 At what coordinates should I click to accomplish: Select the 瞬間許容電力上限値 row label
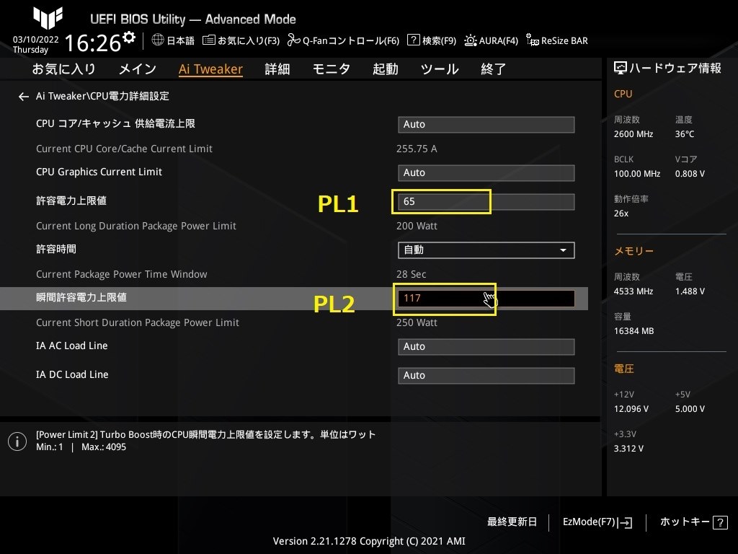(x=81, y=297)
